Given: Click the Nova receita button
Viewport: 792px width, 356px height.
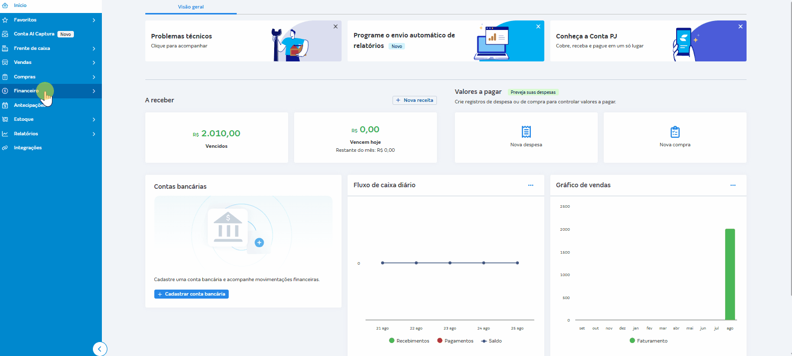Looking at the screenshot, I should coord(414,100).
